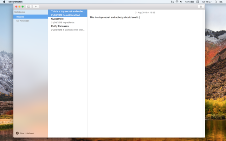Open Notification Center list icon
The image size is (226, 141).
click(221, 2)
